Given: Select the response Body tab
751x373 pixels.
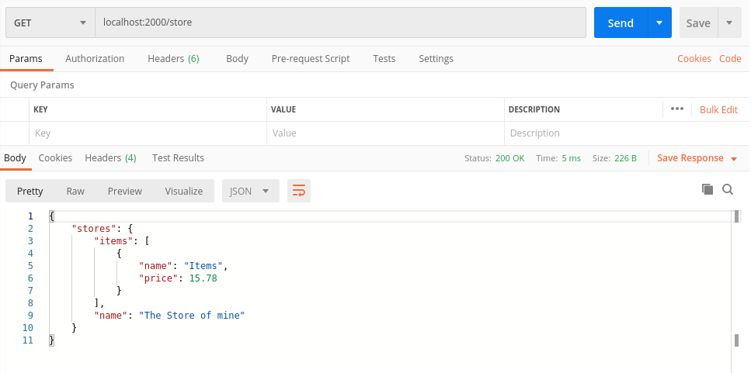Looking at the screenshot, I should tap(16, 158).
